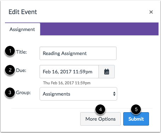The height and width of the screenshot is (133, 161).
Task: Click the purple tab bar area
Action: 99,29
